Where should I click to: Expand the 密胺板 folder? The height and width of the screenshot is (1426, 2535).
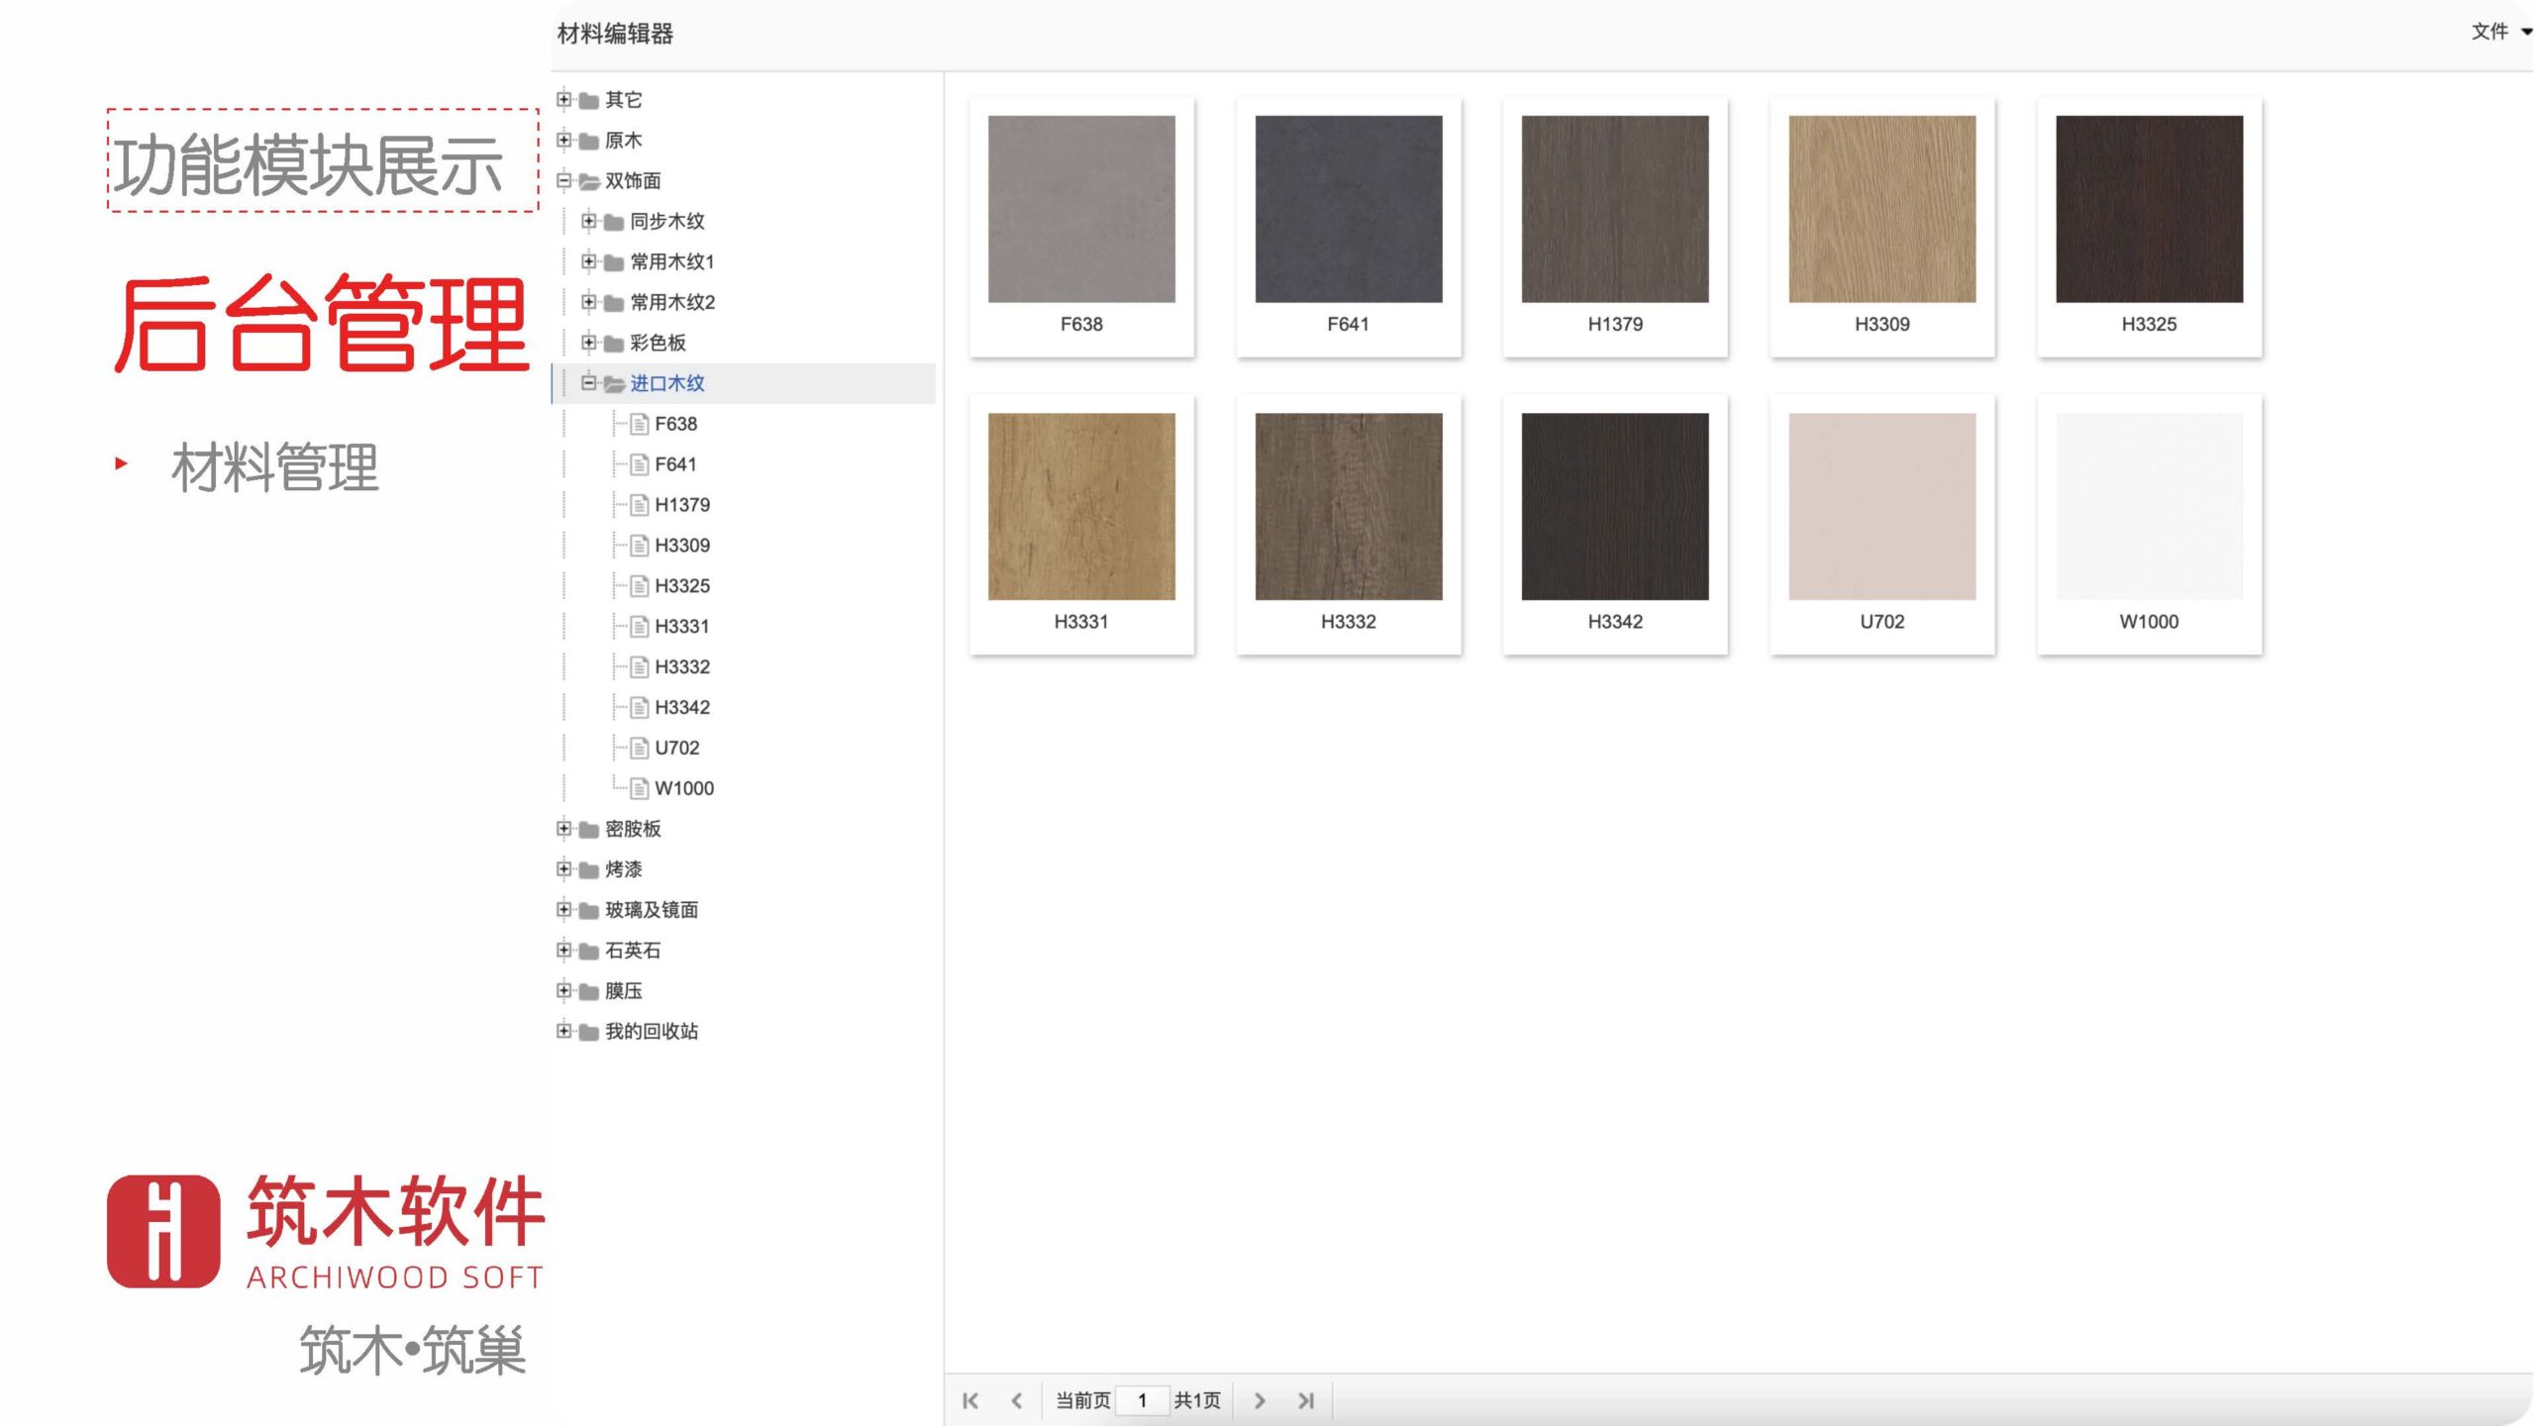tap(563, 828)
